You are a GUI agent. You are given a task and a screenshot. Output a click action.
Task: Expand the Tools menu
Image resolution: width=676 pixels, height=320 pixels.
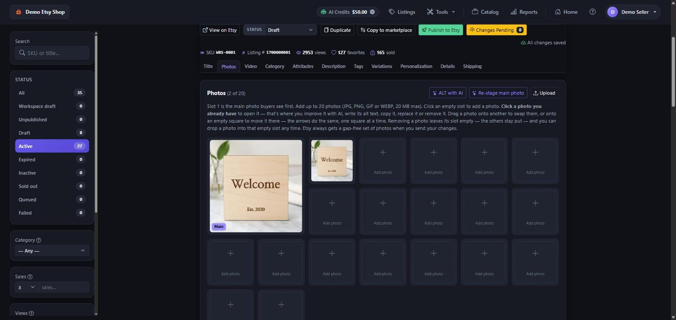point(441,12)
